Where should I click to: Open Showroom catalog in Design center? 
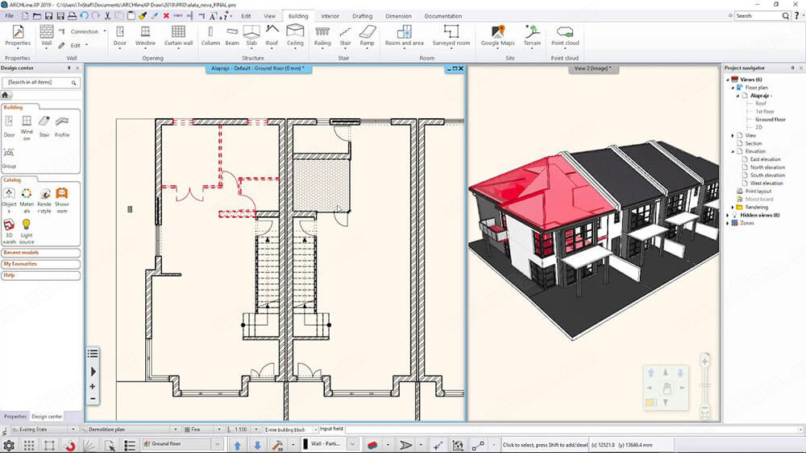(x=62, y=199)
